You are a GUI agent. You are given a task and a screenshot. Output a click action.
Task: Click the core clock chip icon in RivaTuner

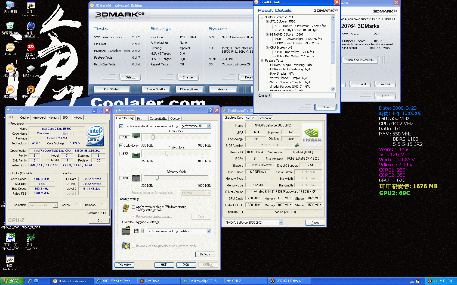coord(136,136)
